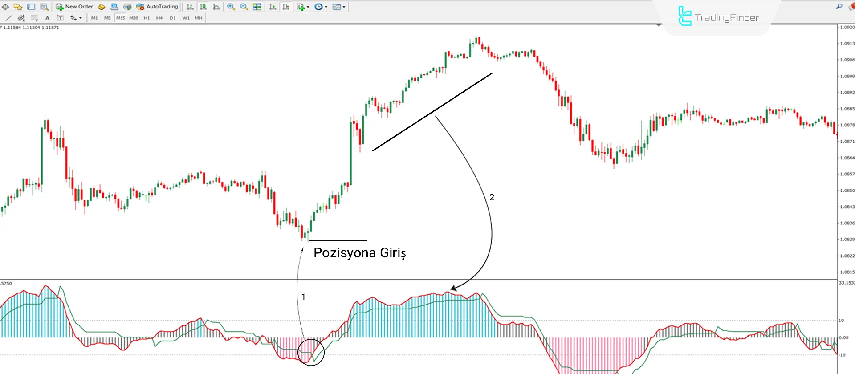Switch to the H4 timeframe

click(159, 18)
